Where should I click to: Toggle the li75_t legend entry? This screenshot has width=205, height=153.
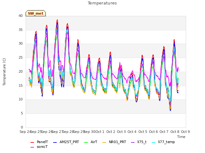139,142
